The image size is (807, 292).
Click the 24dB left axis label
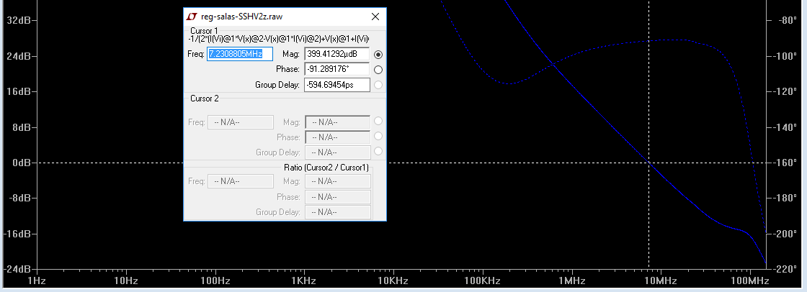pos(18,55)
